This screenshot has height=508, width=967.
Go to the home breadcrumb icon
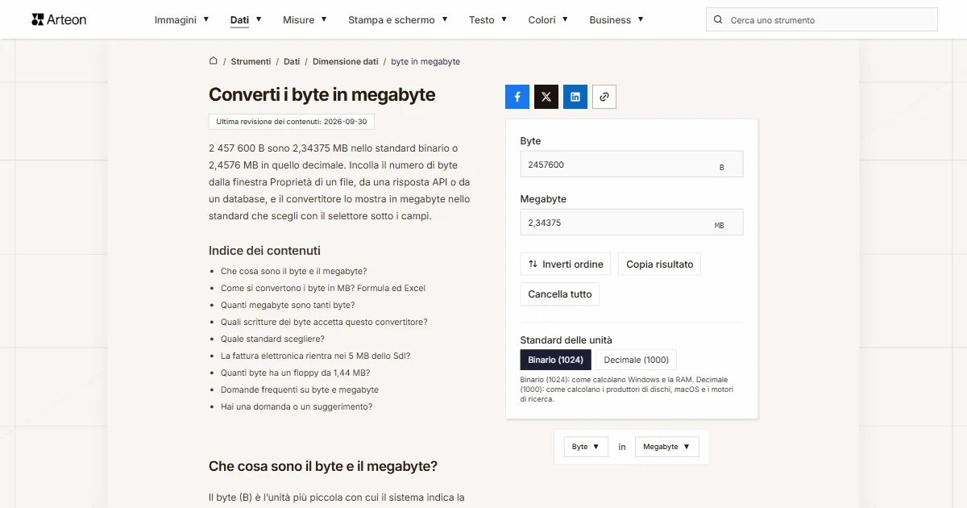(x=214, y=61)
